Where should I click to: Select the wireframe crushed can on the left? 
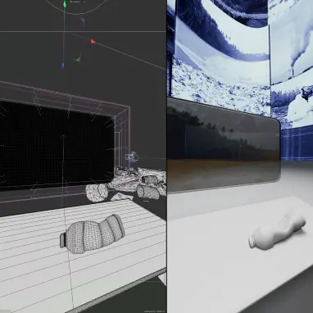pos(97,192)
